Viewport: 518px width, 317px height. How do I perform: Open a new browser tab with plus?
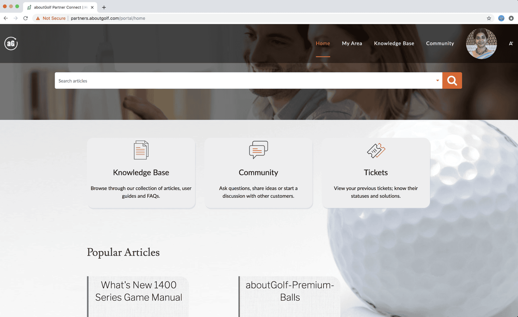[104, 7]
